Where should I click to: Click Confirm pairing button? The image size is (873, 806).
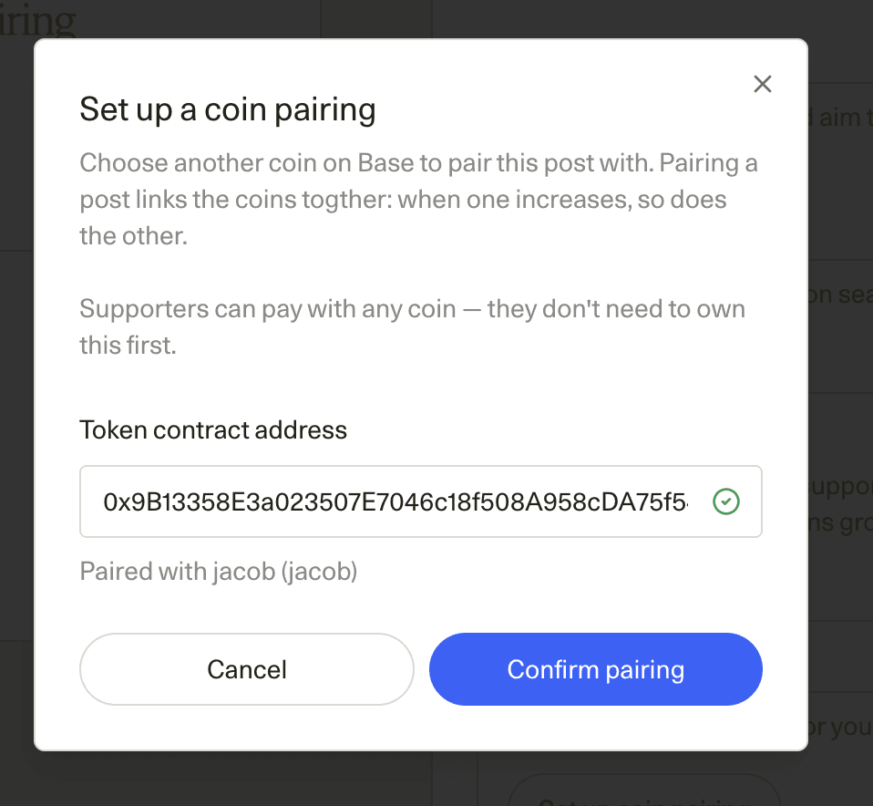tap(595, 669)
